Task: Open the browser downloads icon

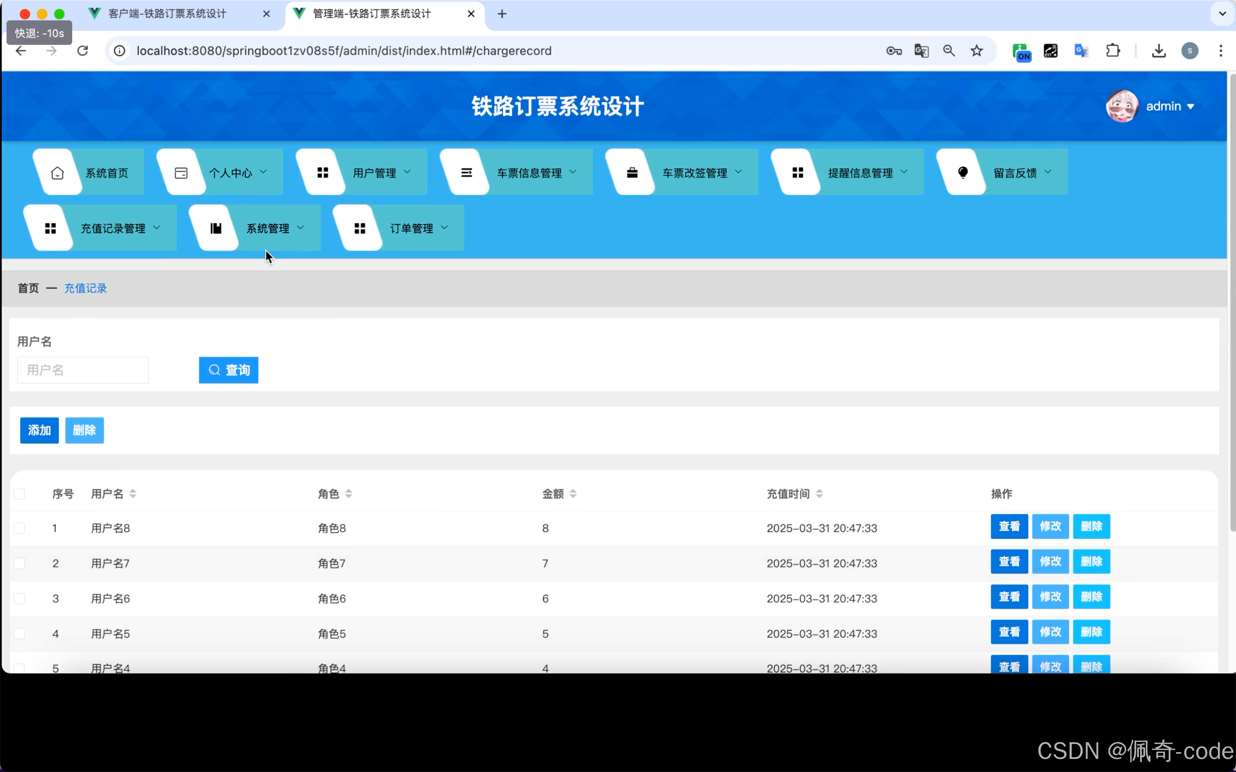Action: pyautogui.click(x=1158, y=51)
